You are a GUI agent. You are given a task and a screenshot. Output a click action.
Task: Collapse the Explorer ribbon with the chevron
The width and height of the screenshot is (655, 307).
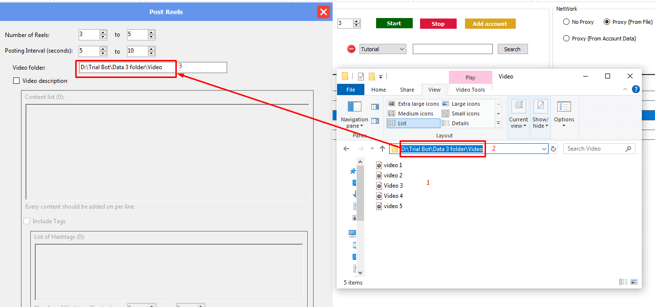pyautogui.click(x=625, y=89)
